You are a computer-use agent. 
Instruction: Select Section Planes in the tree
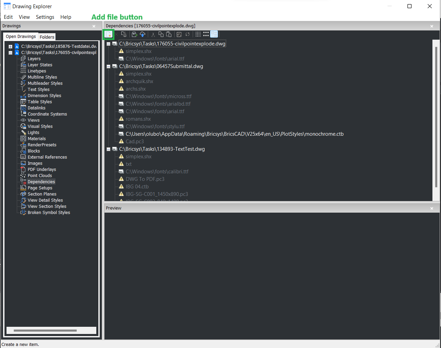coord(42,194)
